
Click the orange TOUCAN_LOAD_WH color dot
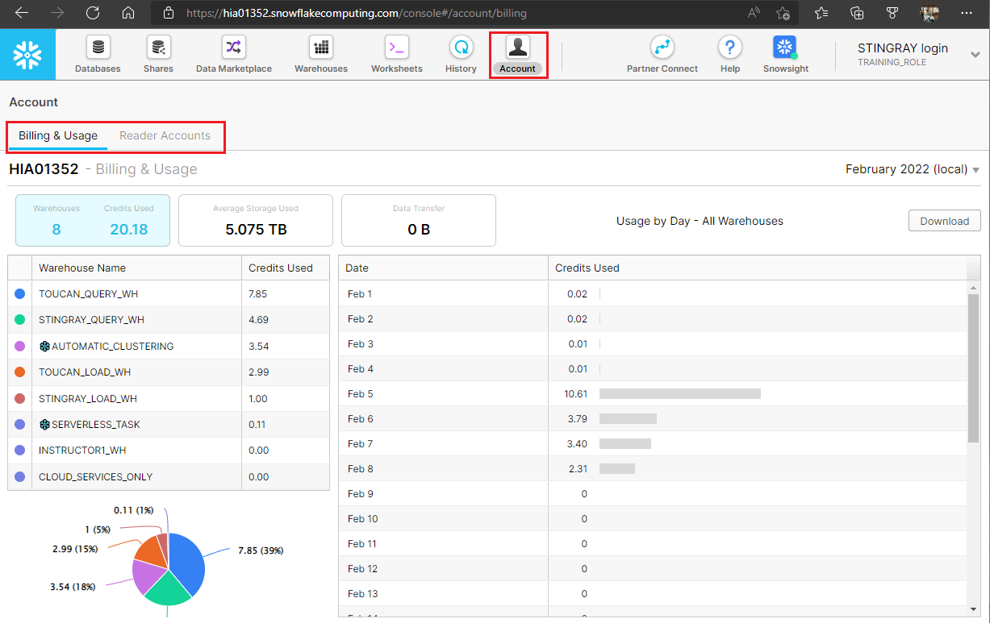point(19,372)
